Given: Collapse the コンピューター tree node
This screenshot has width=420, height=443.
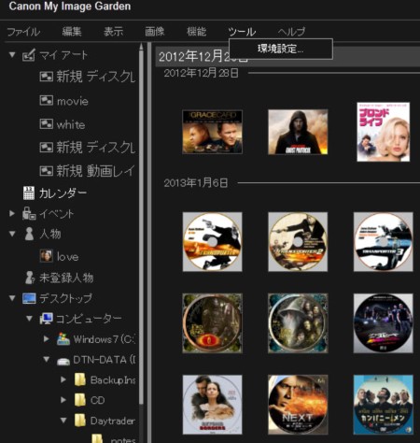Looking at the screenshot, I should click(29, 319).
